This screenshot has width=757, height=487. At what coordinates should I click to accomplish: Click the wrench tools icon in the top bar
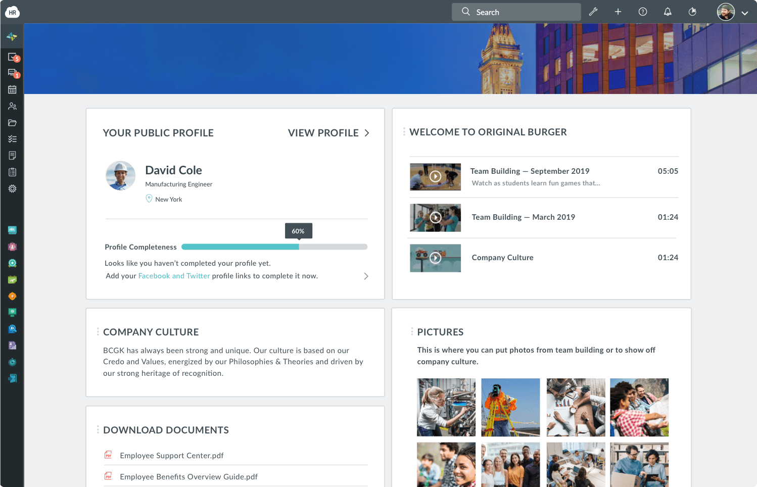pyautogui.click(x=593, y=11)
